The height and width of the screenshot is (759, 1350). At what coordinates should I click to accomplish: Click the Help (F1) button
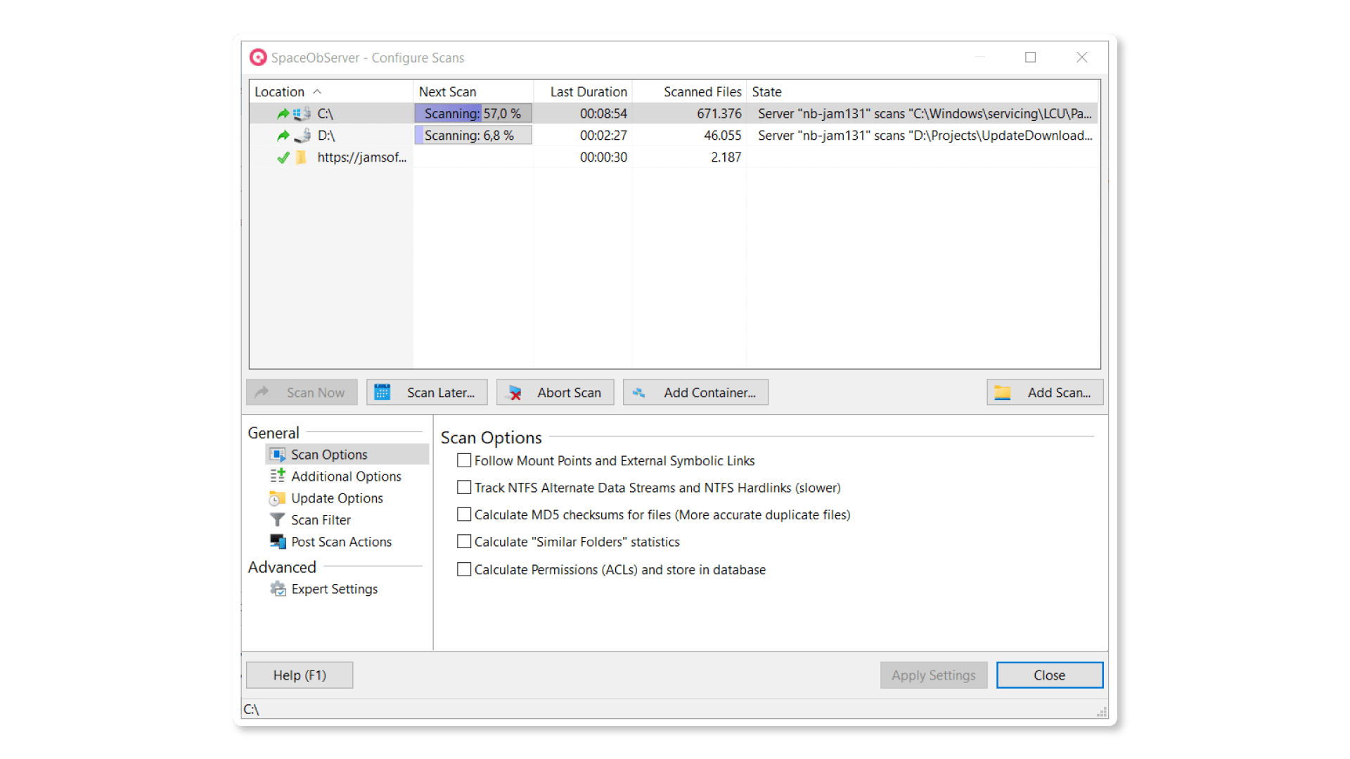click(300, 675)
